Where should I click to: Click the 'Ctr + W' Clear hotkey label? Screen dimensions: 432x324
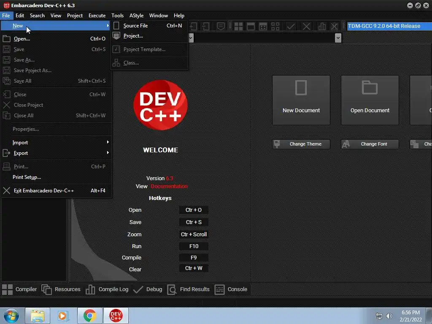(194, 268)
